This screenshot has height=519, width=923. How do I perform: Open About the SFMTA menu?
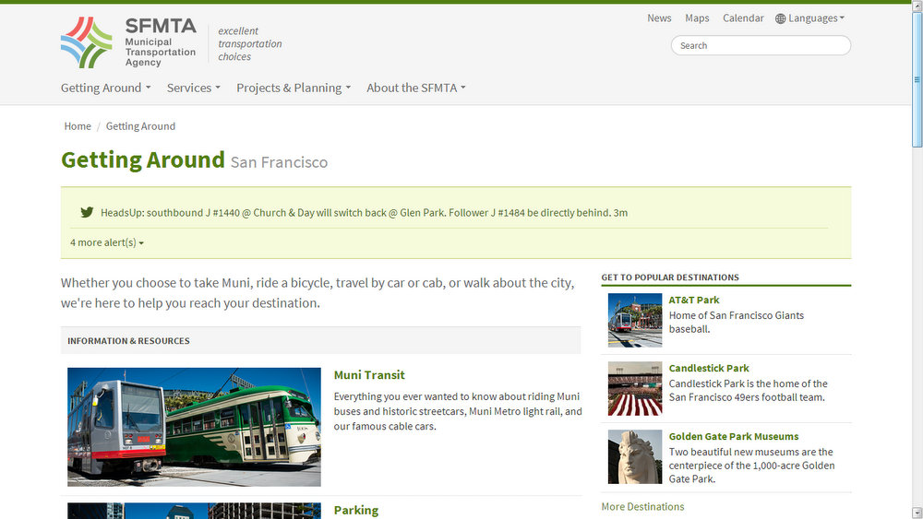[x=415, y=88]
